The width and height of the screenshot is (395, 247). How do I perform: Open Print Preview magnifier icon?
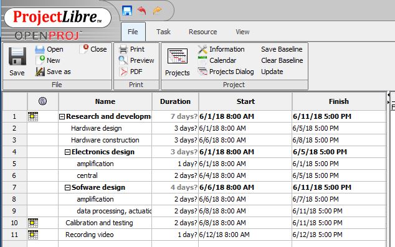(x=123, y=60)
